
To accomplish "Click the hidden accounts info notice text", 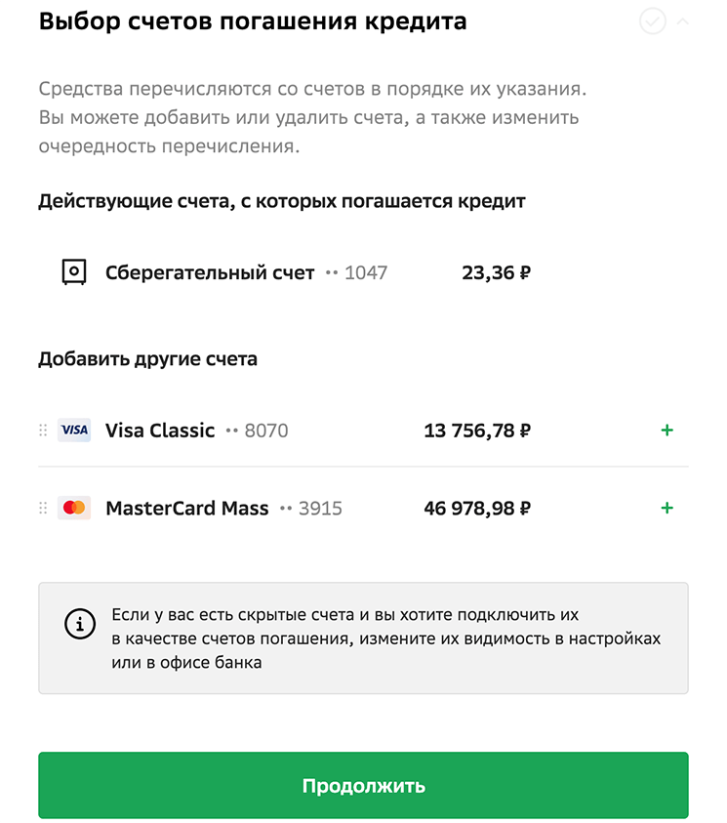I will pos(385,638).
